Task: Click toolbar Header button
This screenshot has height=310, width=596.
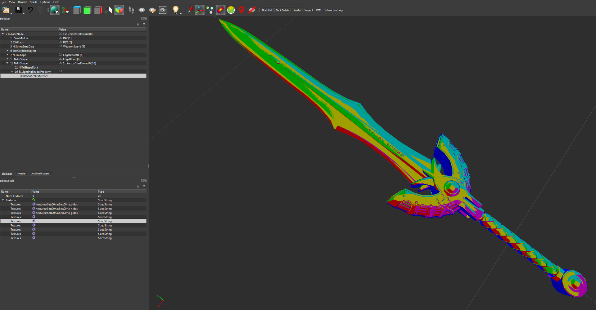Action: [297, 10]
